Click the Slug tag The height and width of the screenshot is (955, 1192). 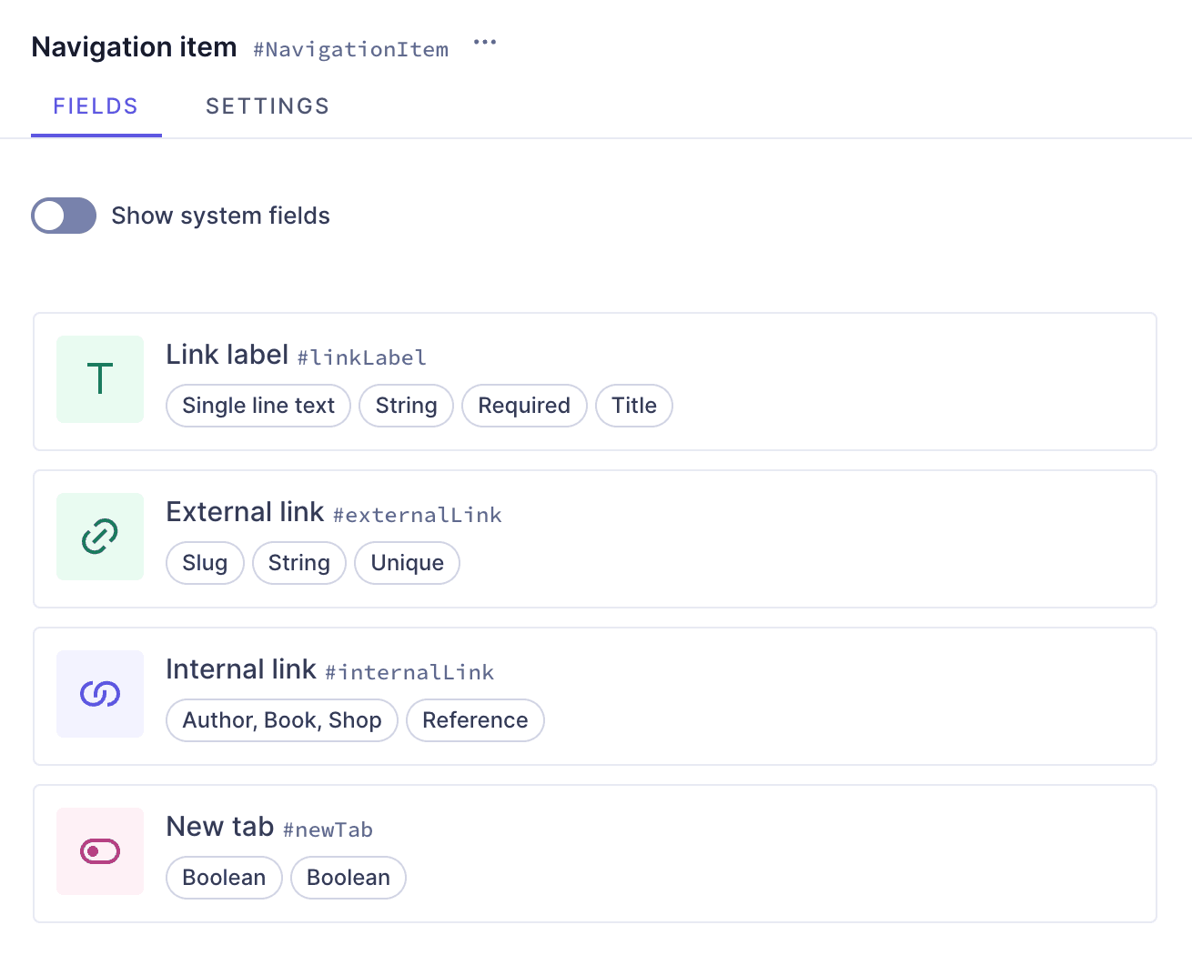coord(205,563)
